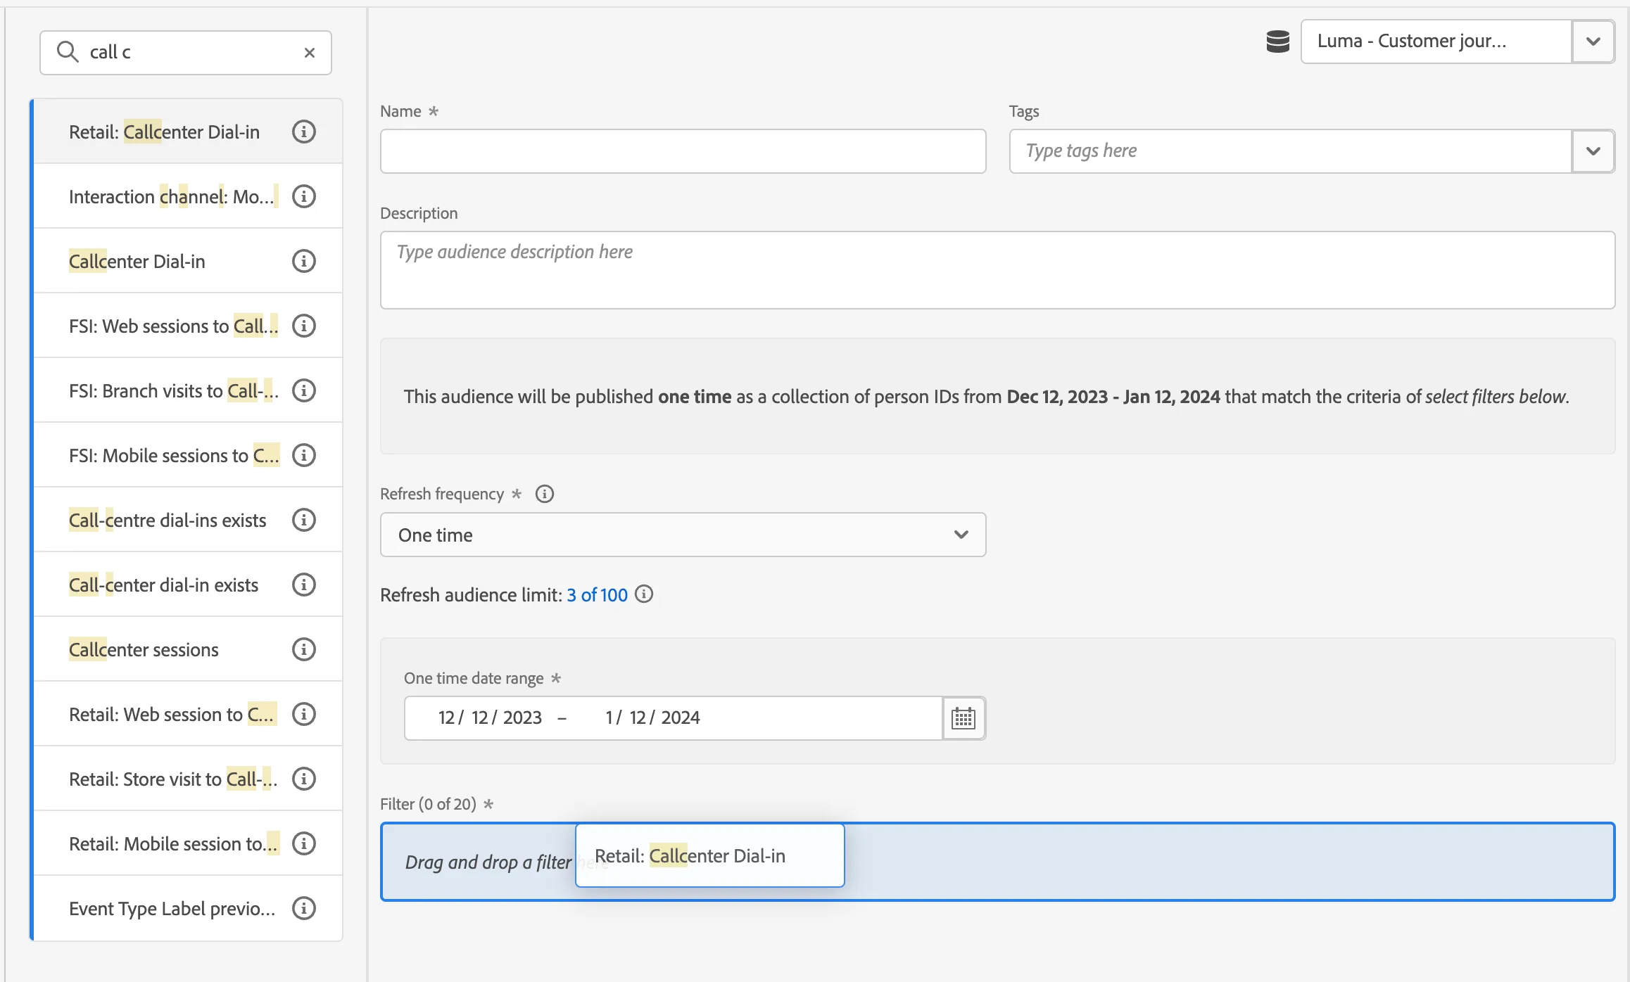Open info icon next to Callcenter Dial-in row

303,261
